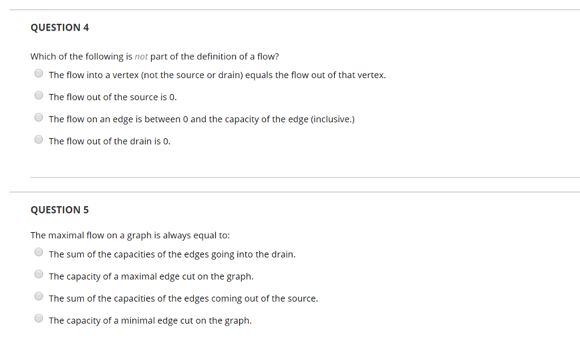Click the source capacities answer label in Question 5
The image size is (580, 351).
pyautogui.click(x=183, y=298)
